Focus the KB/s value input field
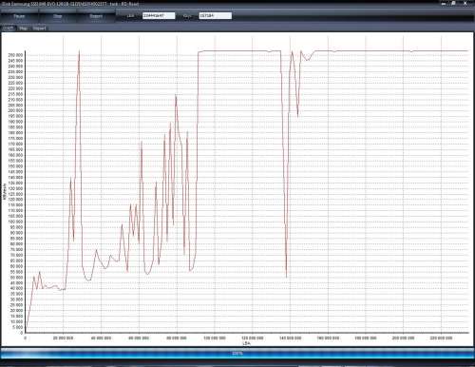The height and width of the screenshot is (367, 475). (x=216, y=15)
